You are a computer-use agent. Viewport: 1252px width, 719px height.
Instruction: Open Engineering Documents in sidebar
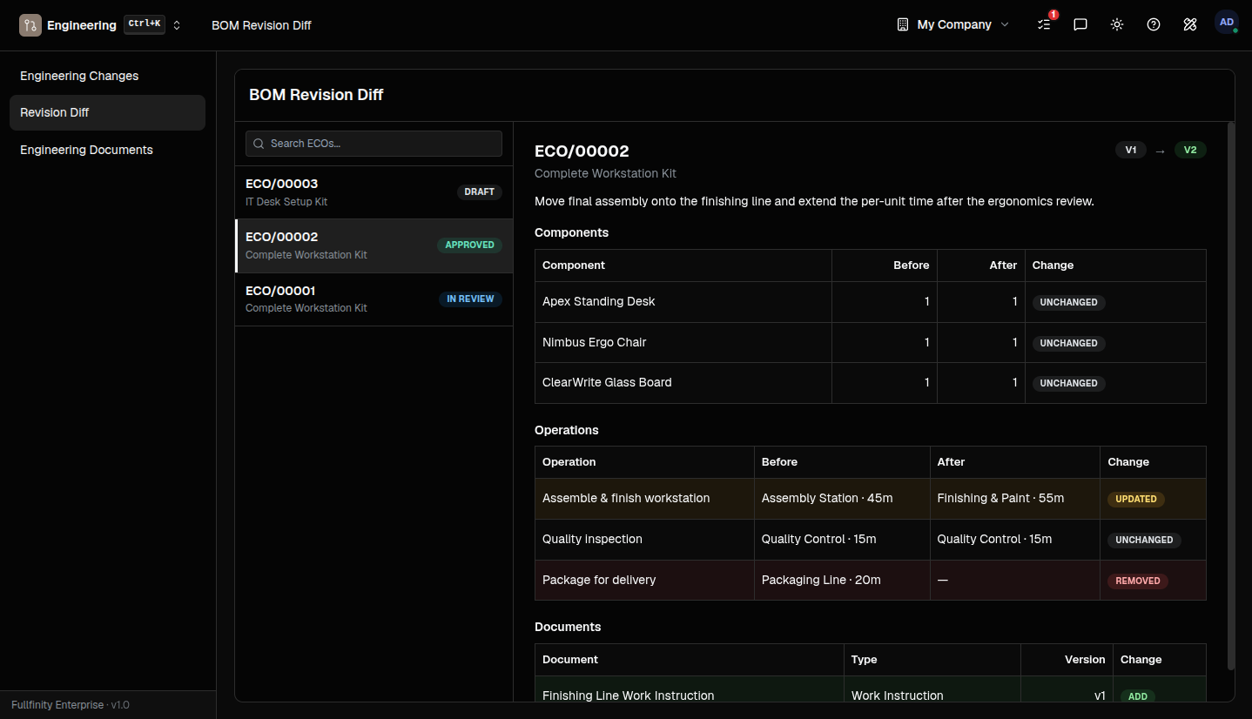107,150
